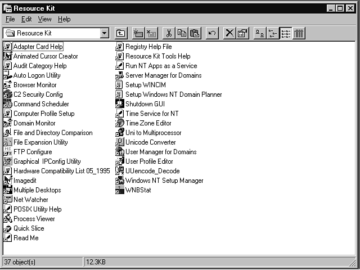
Task: Switch to Details view
Action: pos(298,33)
